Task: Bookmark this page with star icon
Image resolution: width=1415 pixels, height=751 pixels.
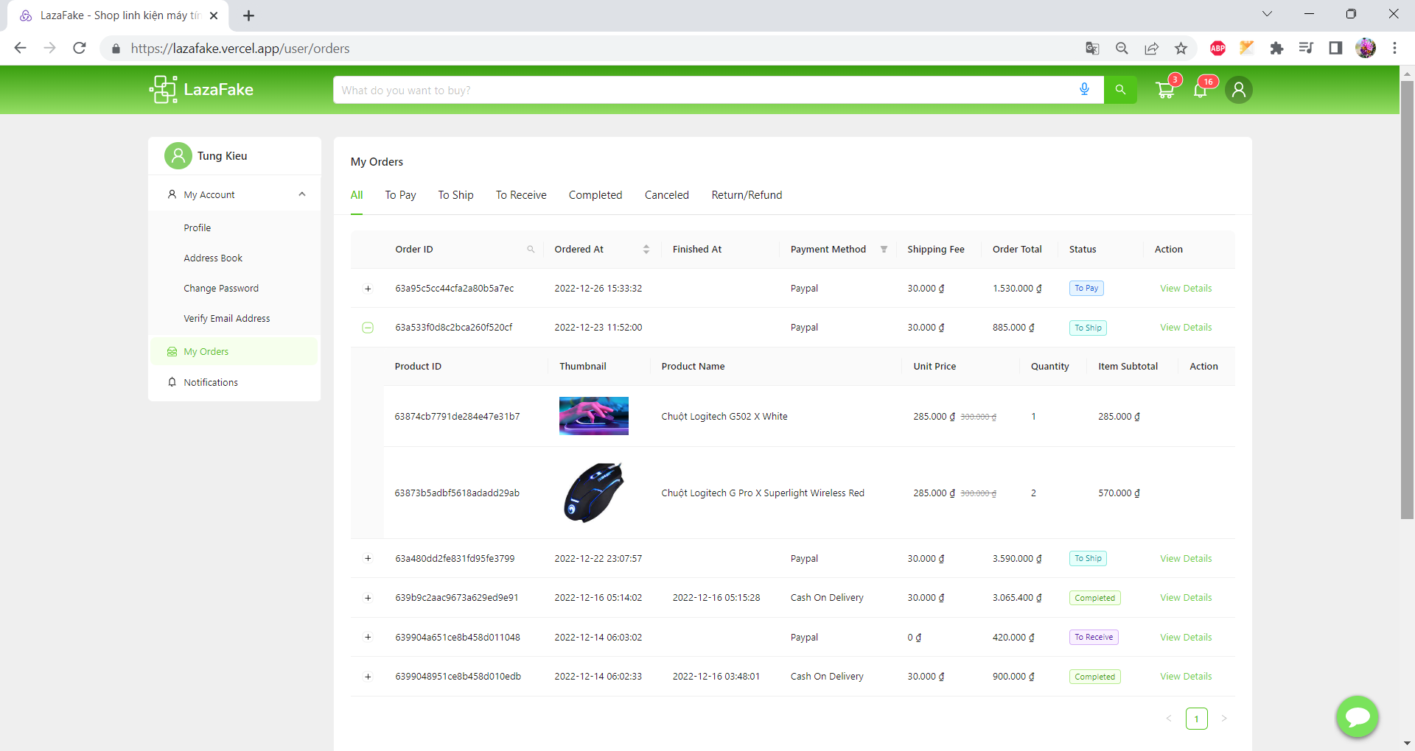Action: (x=1181, y=48)
